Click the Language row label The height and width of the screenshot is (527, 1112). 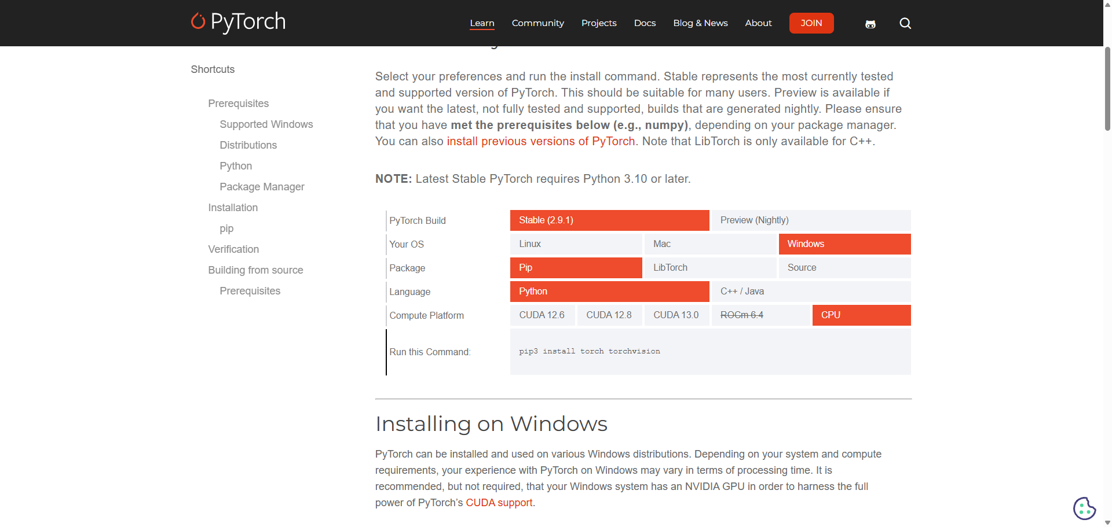(410, 292)
